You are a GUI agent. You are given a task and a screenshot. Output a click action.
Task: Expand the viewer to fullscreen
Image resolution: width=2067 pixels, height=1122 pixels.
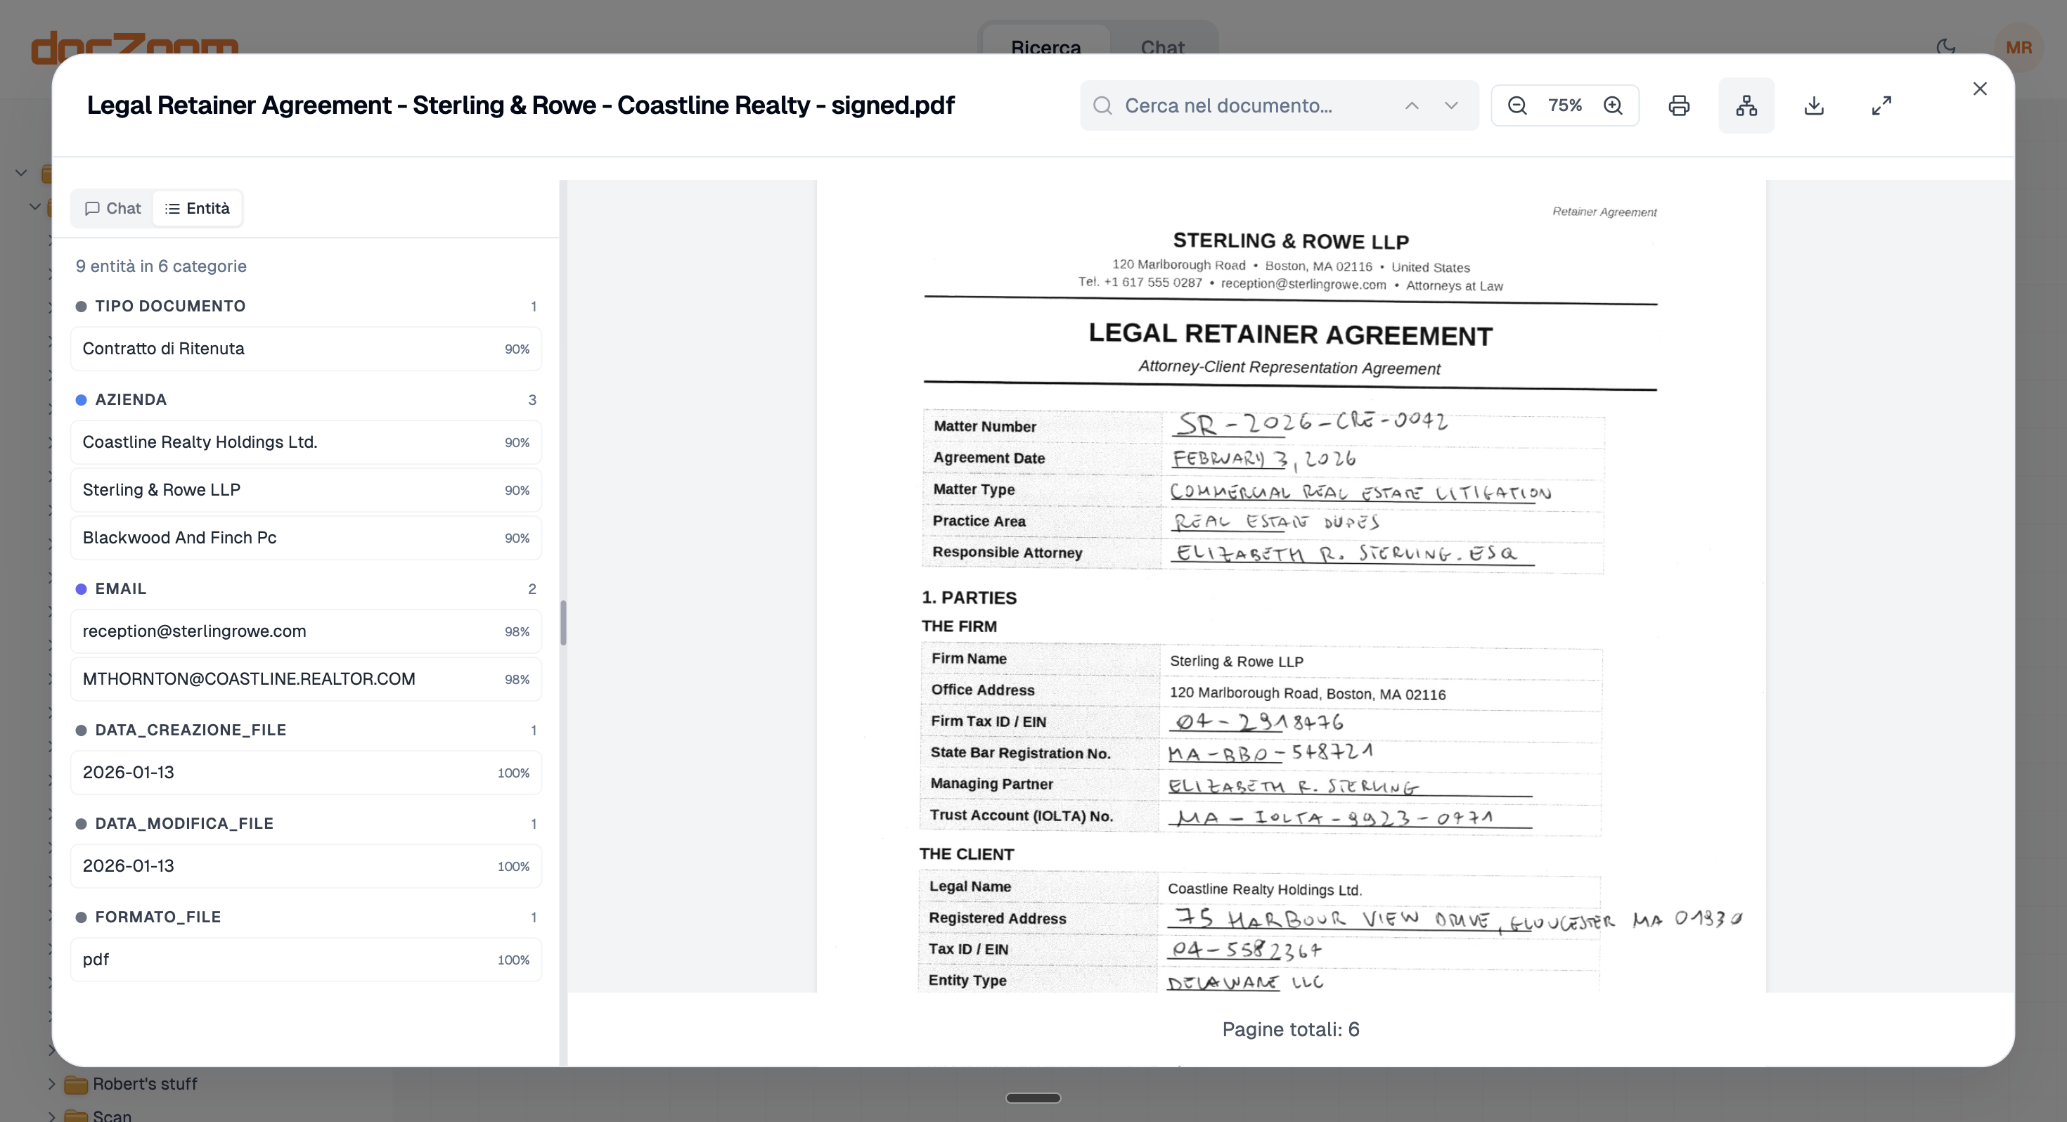click(1881, 105)
